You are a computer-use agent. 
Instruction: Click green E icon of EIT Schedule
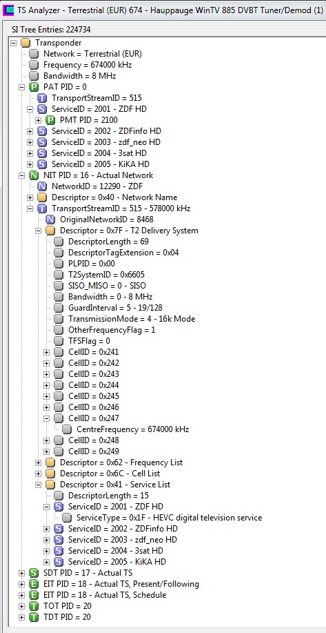(x=34, y=595)
